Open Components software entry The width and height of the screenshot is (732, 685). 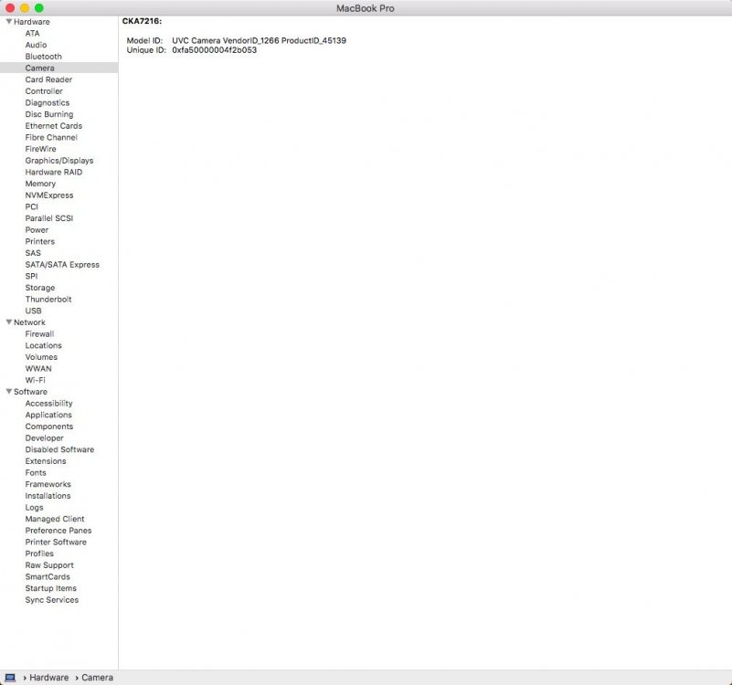(x=49, y=427)
